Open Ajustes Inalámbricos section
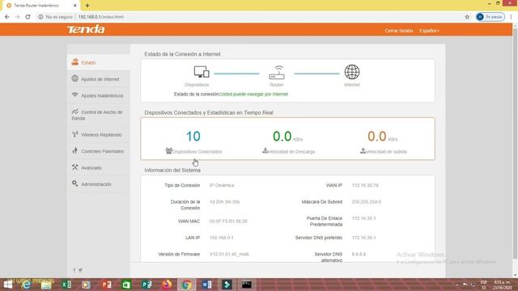 click(99, 95)
